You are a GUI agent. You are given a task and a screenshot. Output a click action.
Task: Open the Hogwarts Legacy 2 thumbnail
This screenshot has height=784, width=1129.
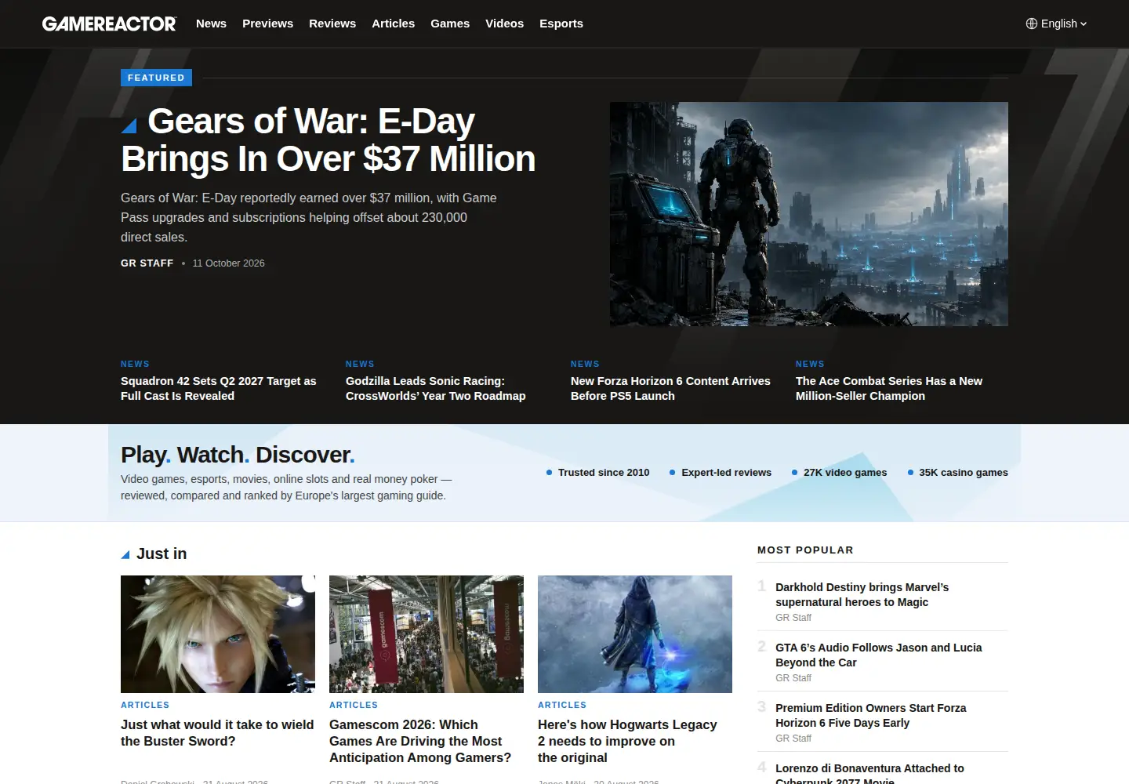[635, 634]
